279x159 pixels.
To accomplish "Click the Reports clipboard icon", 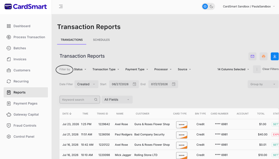I will [x=9, y=92].
